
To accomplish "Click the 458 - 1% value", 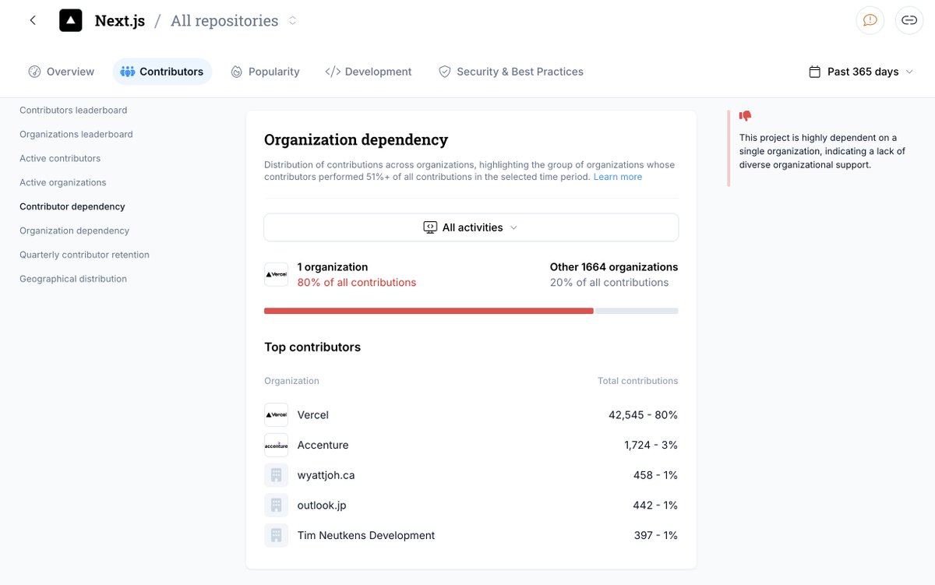I will [x=655, y=475].
